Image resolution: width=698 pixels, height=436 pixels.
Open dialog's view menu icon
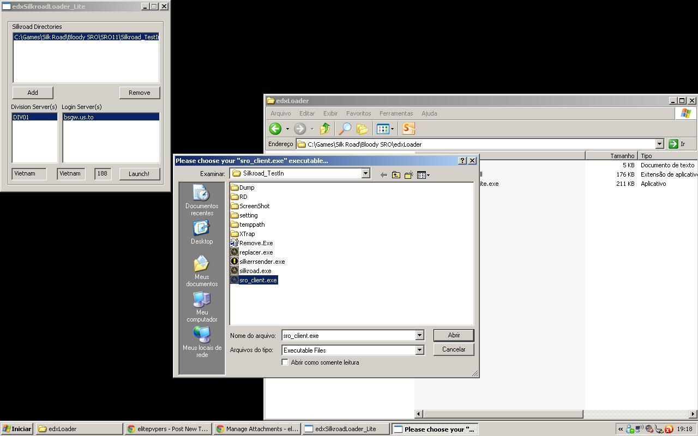(x=423, y=175)
